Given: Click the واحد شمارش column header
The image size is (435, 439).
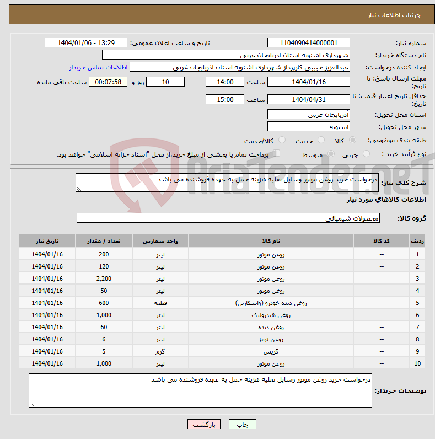Looking at the screenshot, I should (160, 241).
